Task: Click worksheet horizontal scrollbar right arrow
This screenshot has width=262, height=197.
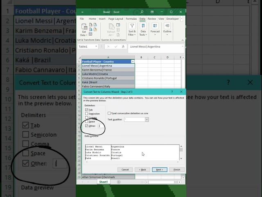Action: point(180,182)
